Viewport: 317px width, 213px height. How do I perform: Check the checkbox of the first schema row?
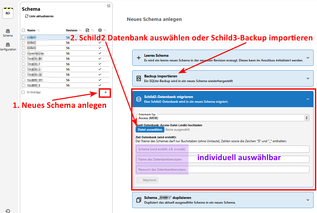pyautogui.click(x=23, y=37)
